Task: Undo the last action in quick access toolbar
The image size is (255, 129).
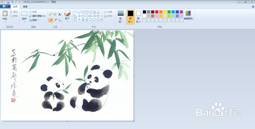Action: 12,2
